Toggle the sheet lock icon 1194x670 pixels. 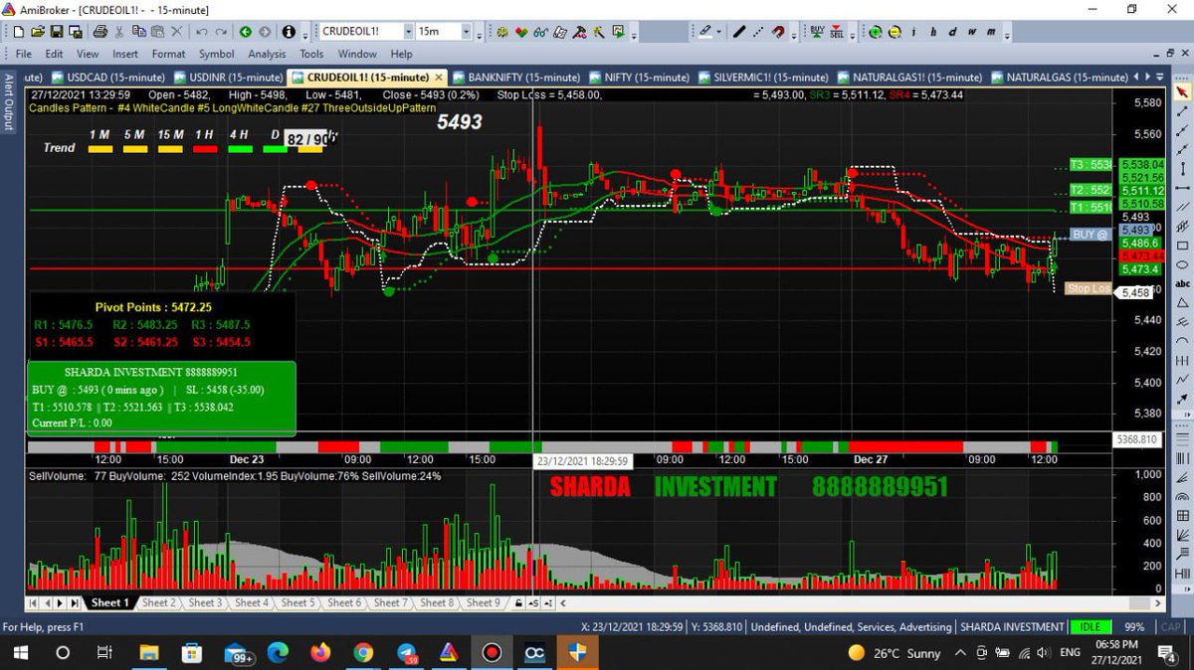tap(518, 602)
